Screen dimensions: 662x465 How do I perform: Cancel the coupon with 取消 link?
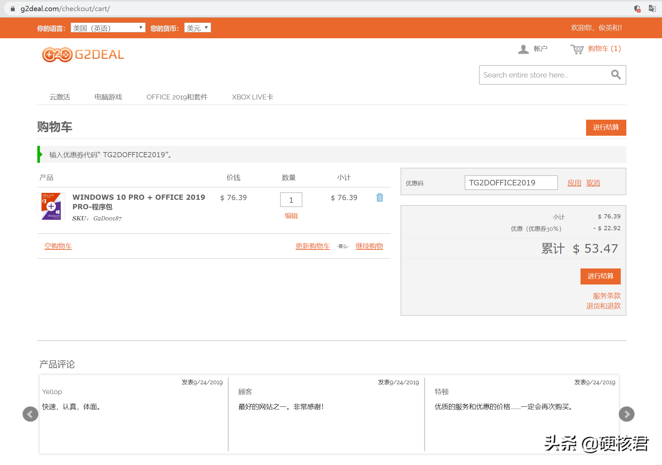pyautogui.click(x=593, y=183)
